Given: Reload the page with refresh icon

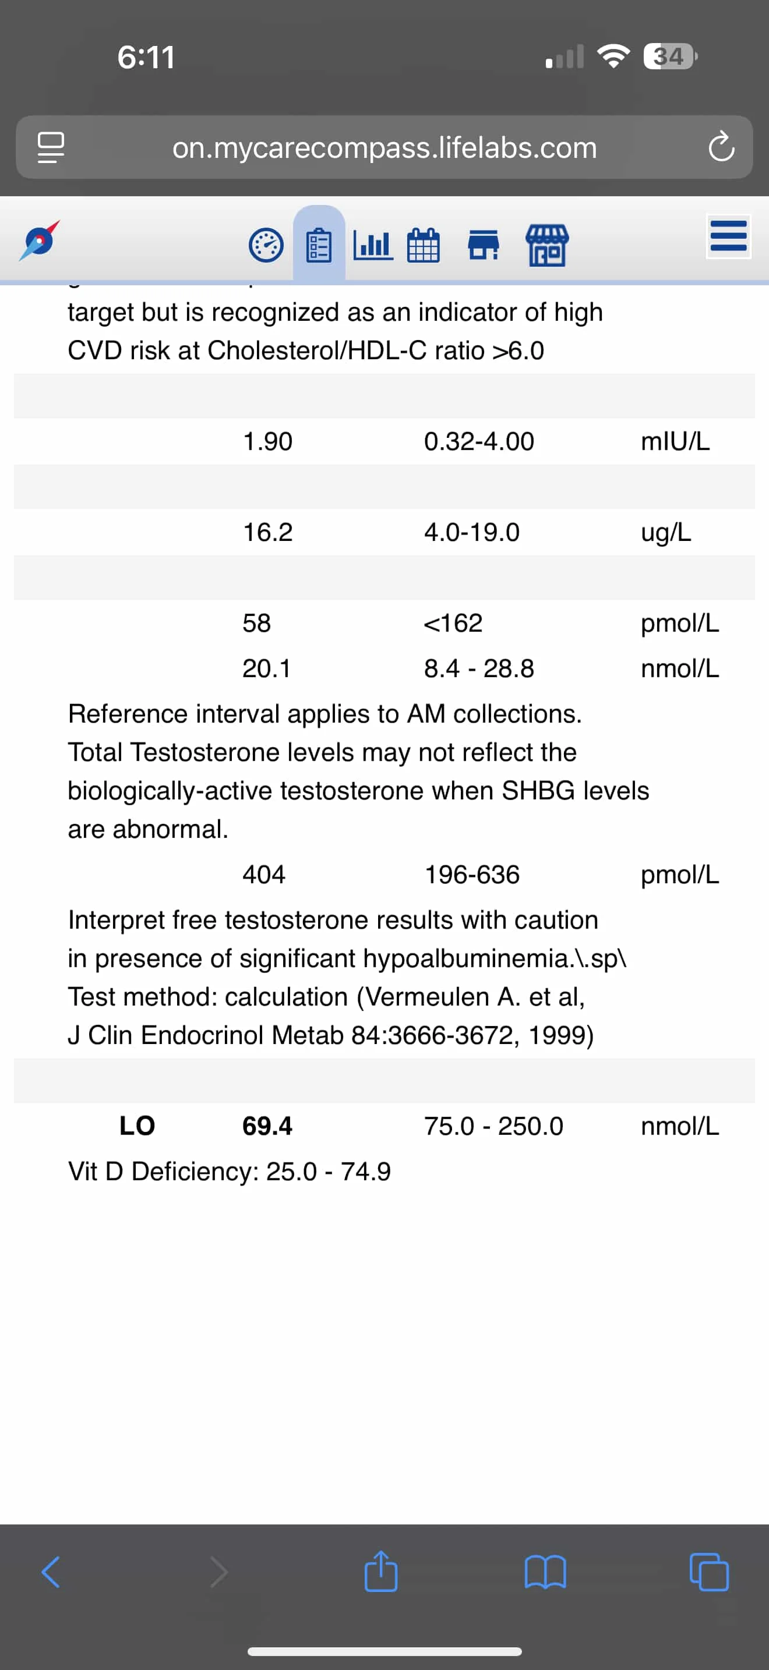Looking at the screenshot, I should pos(721,147).
